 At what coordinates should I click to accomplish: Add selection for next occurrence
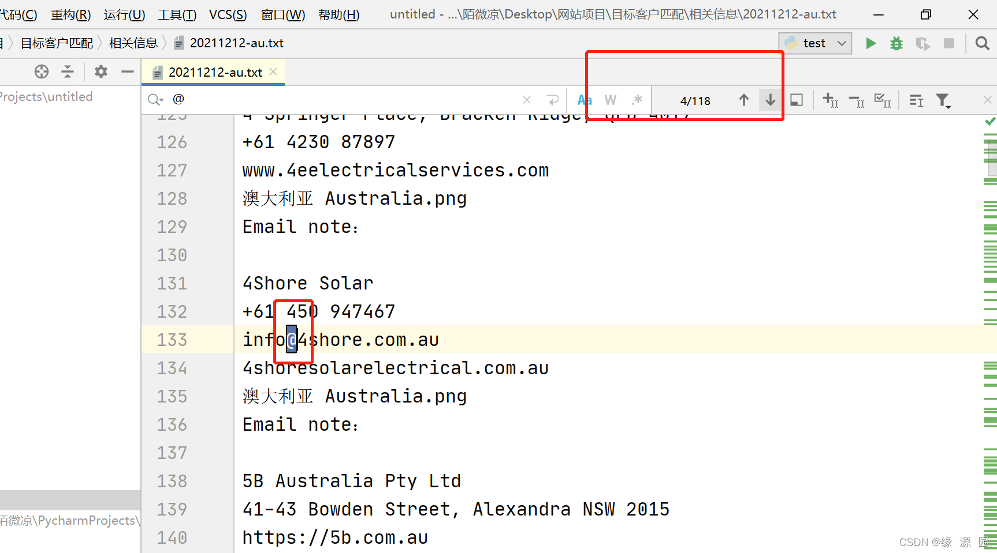(x=831, y=100)
